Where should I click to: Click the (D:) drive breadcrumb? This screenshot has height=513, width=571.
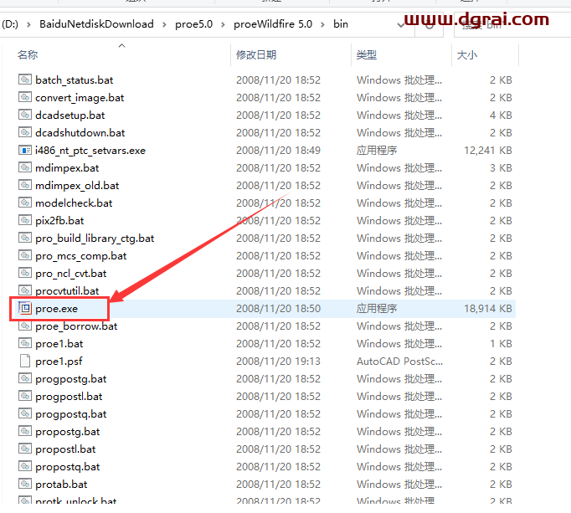click(10, 24)
